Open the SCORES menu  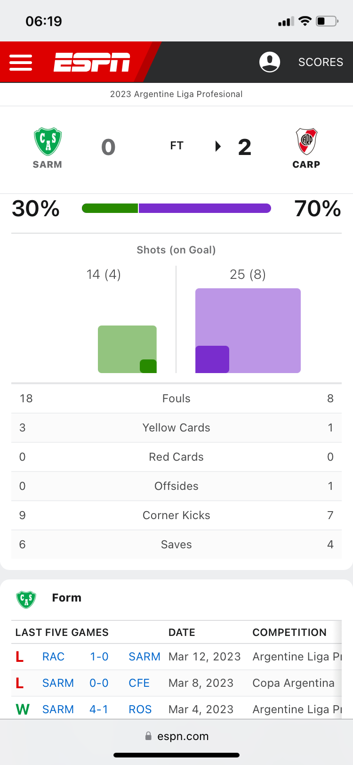pos(321,62)
